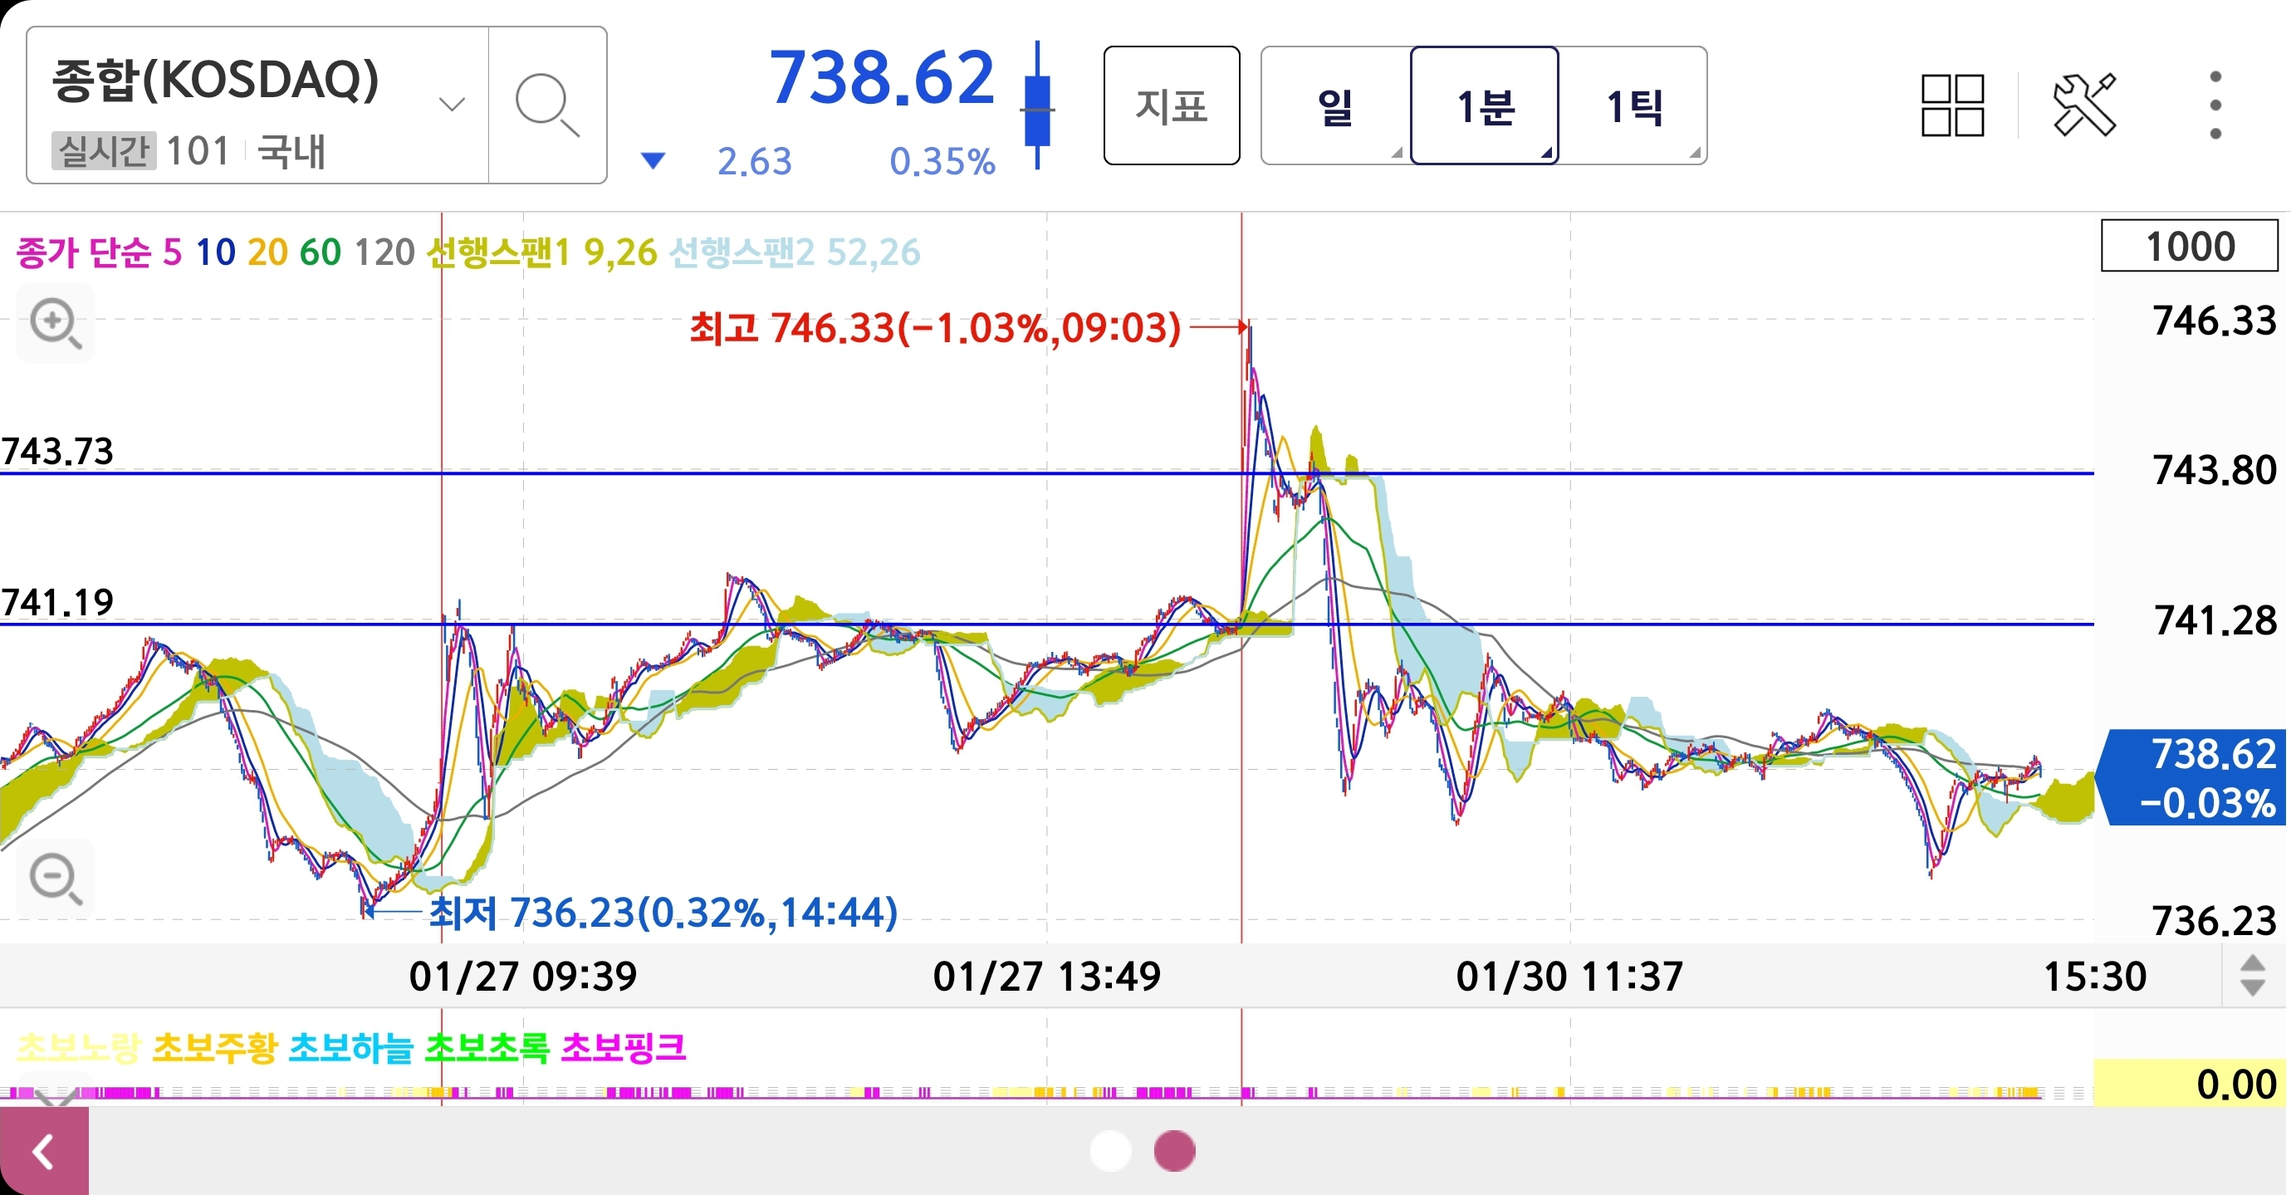This screenshot has height=1195, width=2291.
Task: Open the three-dot more options menu
Action: (2215, 105)
